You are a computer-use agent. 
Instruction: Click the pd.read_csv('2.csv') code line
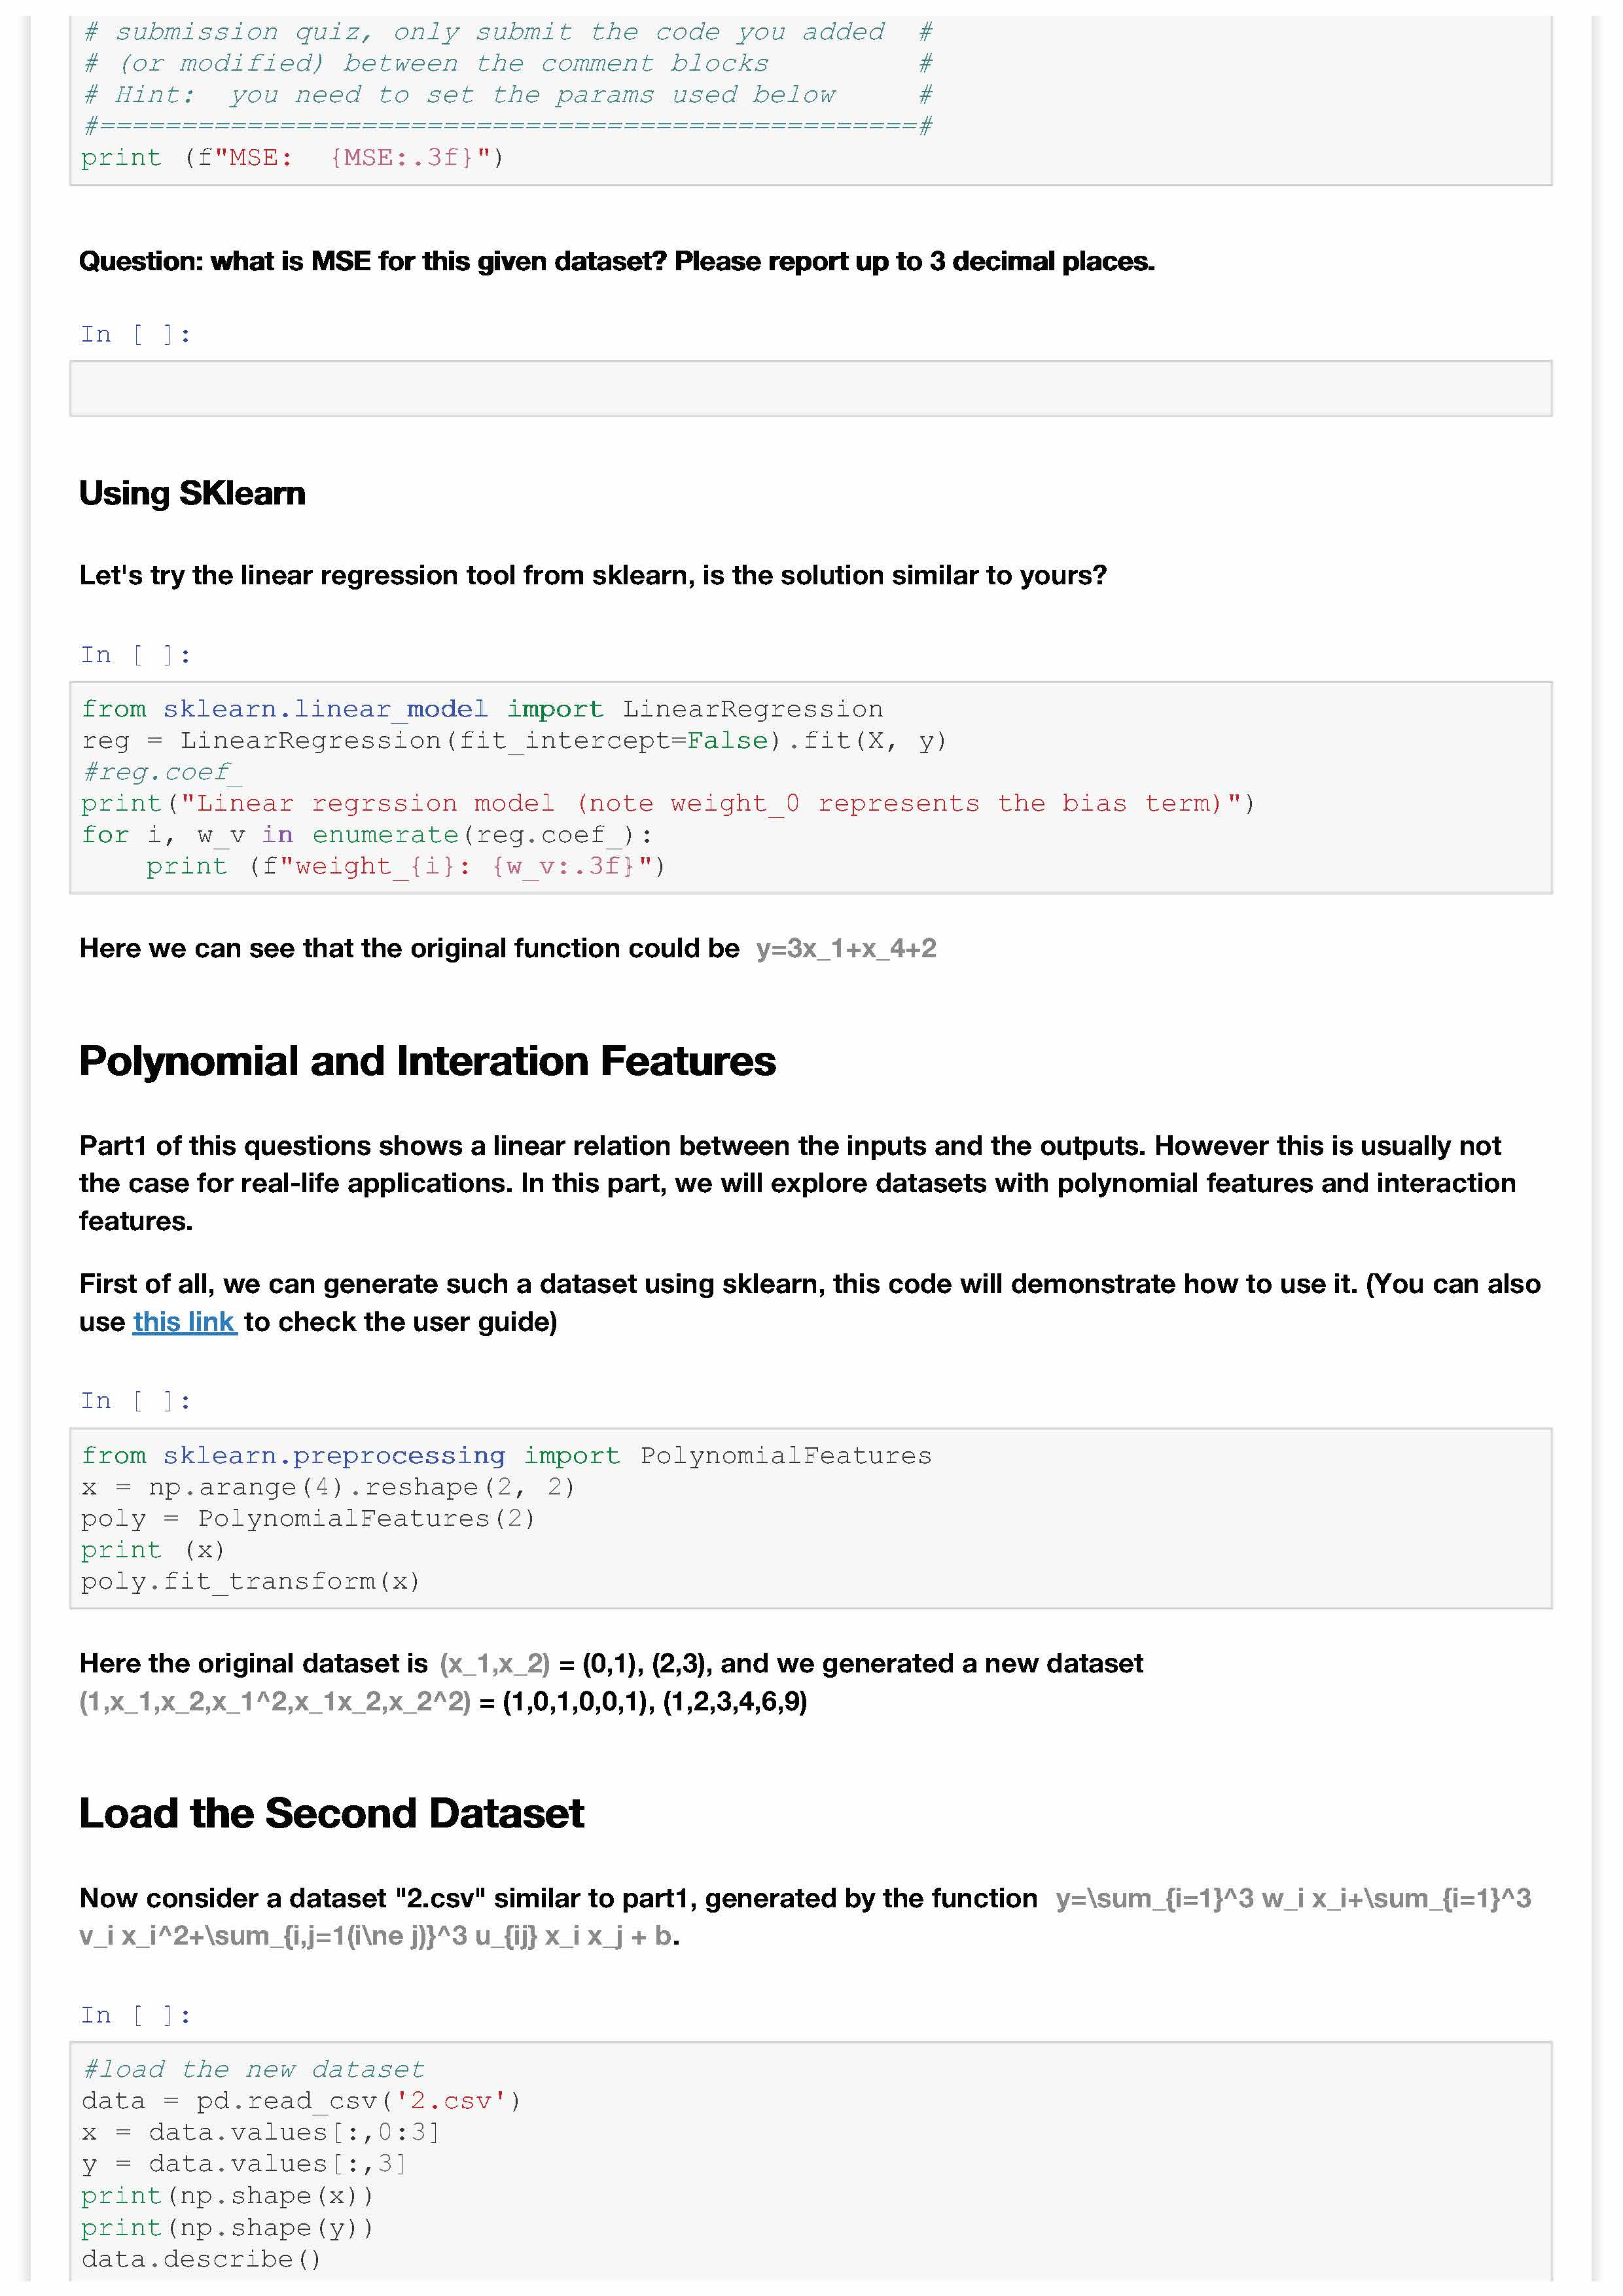click(301, 2101)
